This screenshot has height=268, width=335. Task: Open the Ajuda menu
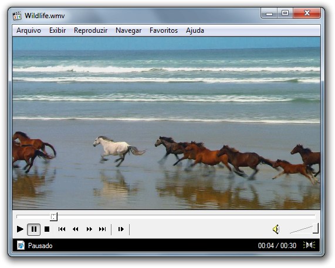(195, 30)
